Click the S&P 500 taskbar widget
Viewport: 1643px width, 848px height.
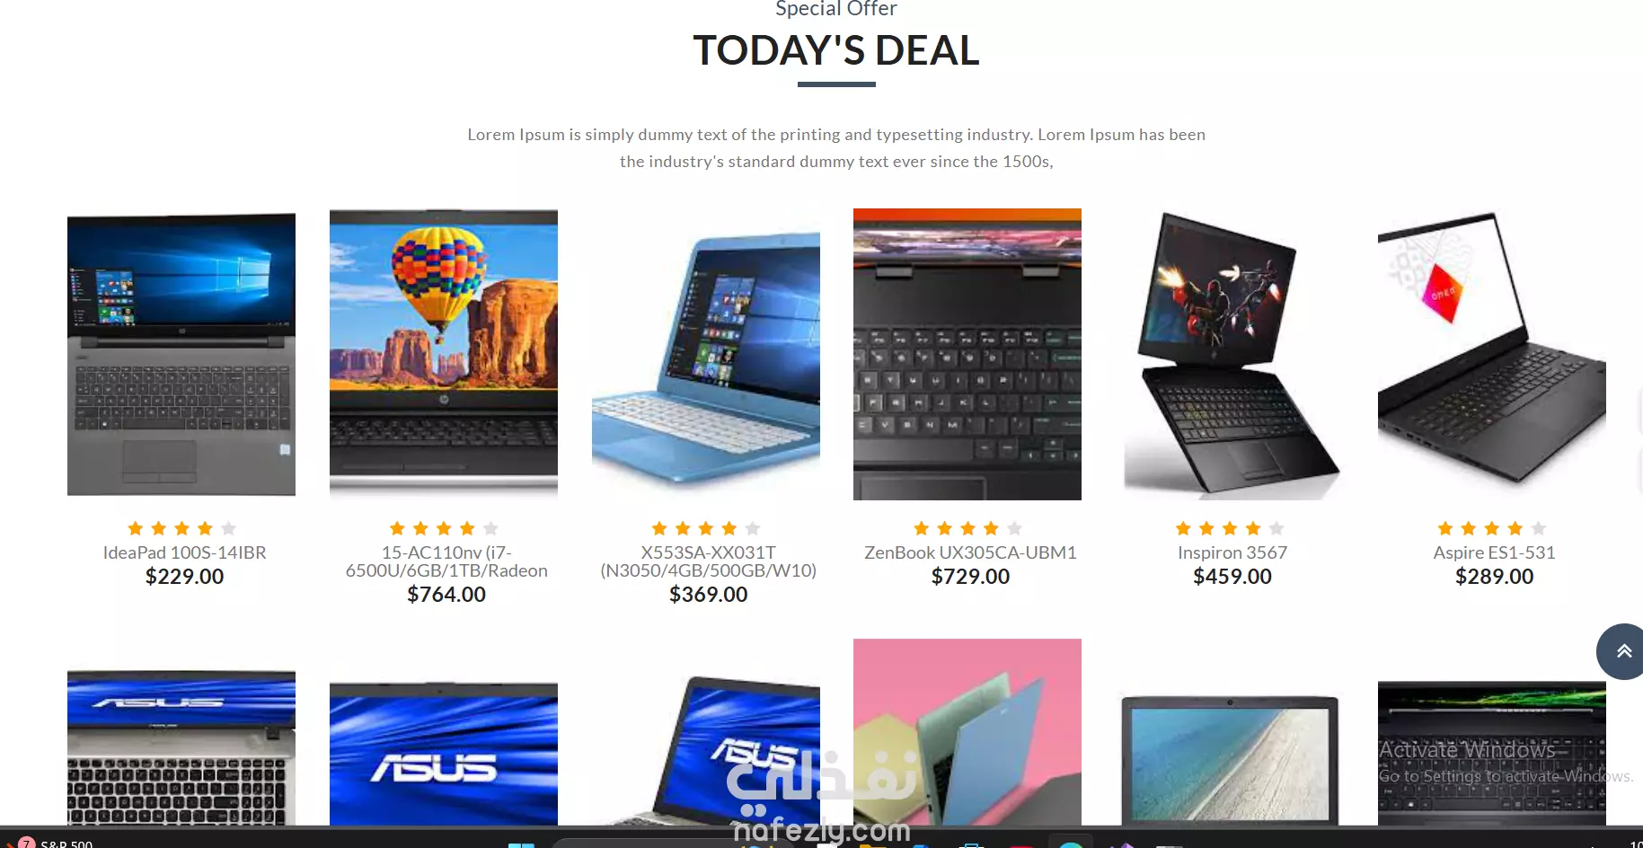pos(56,843)
